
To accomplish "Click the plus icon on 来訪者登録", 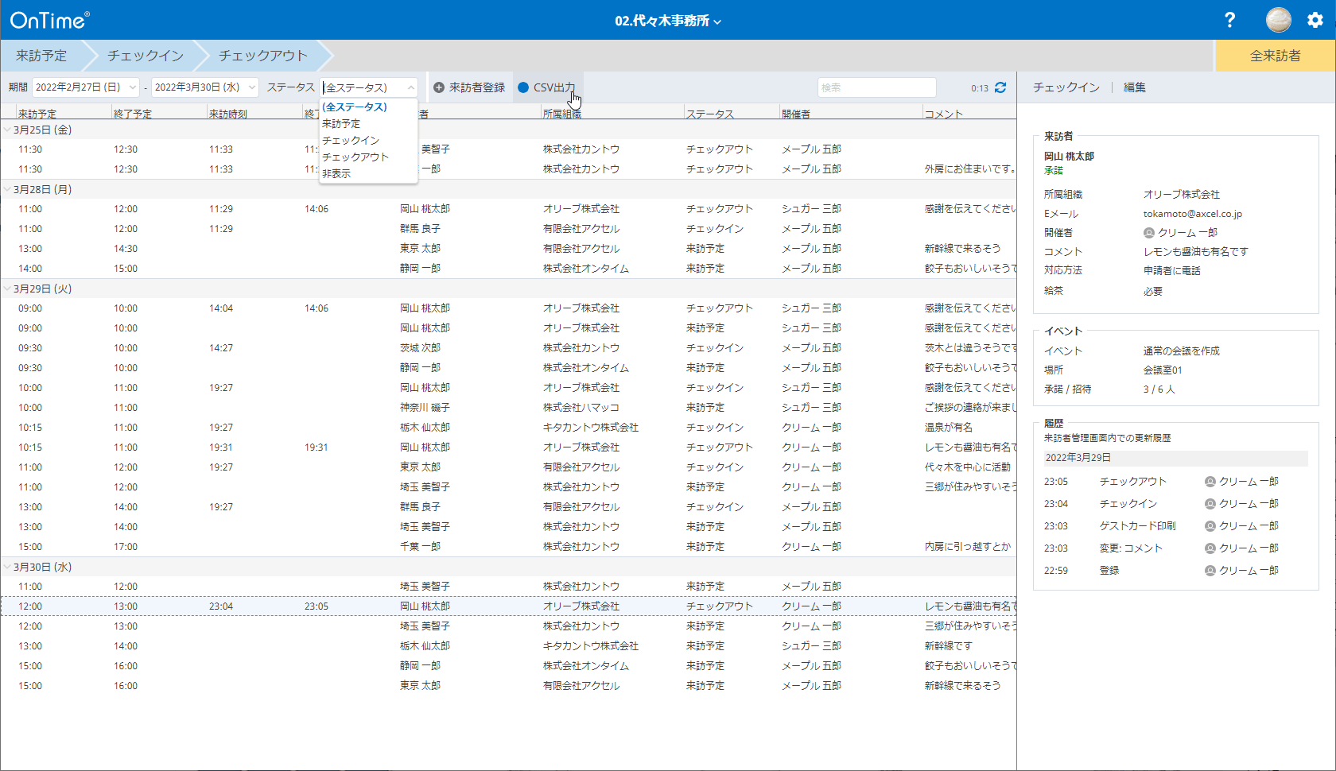I will click(438, 87).
